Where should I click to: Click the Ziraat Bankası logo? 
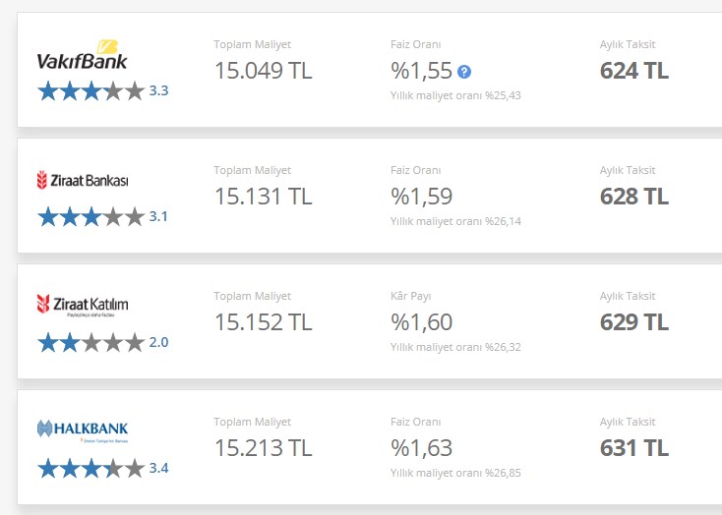pyautogui.click(x=83, y=180)
